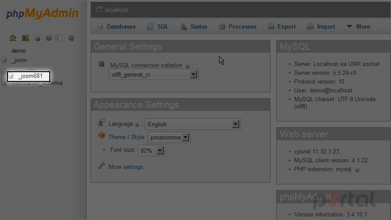This screenshot has width=391, height=220.
Task: Click the localhost breadcrumb link
Action: coord(116,10)
